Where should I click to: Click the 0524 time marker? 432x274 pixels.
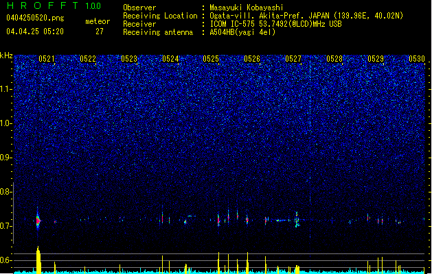[x=170, y=59]
